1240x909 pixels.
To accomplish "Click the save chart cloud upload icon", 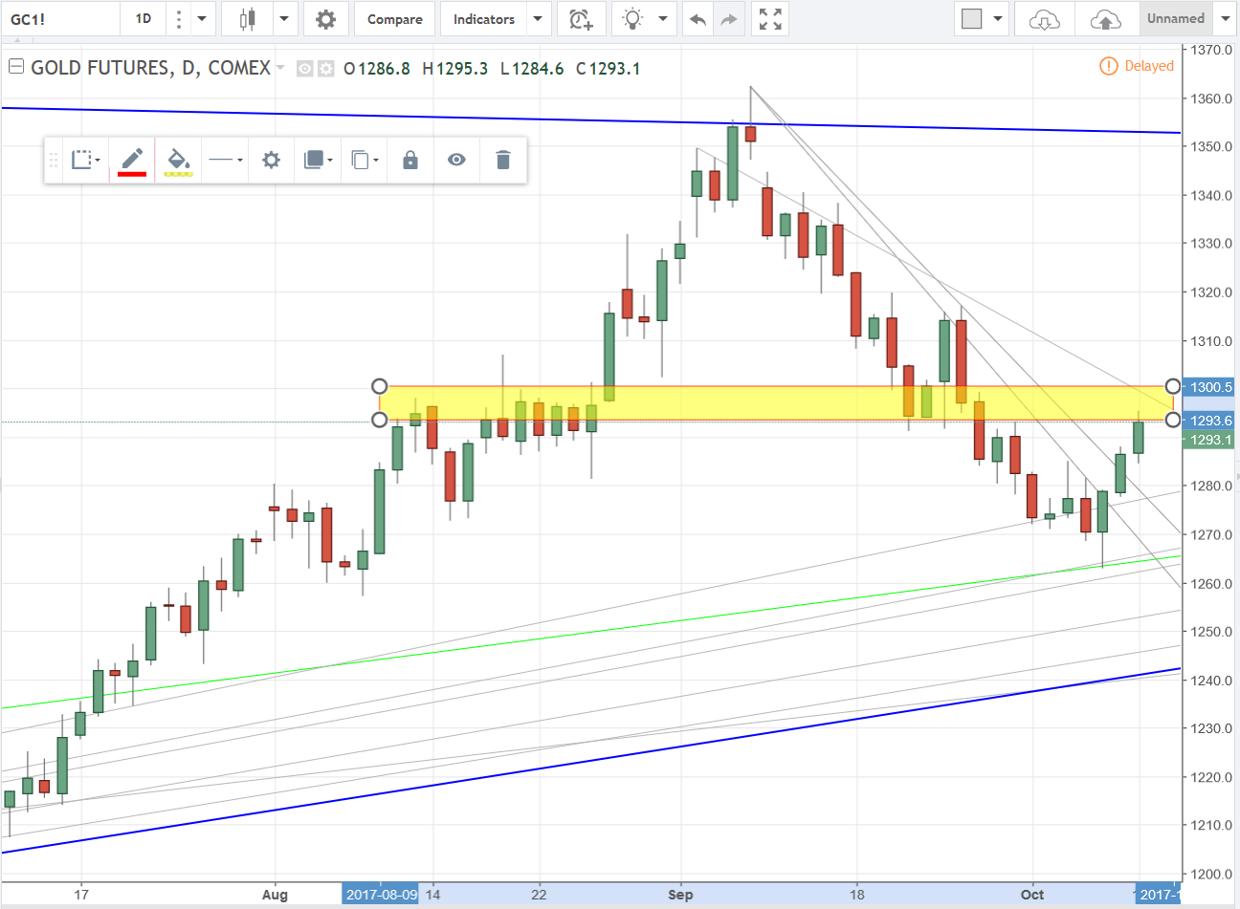I will pos(1105,19).
